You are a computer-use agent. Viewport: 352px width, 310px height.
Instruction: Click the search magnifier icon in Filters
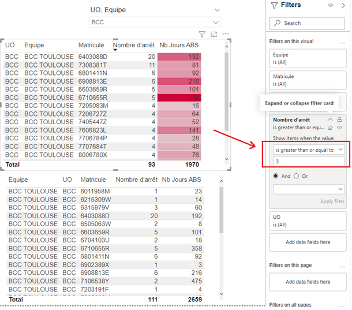coord(277,23)
